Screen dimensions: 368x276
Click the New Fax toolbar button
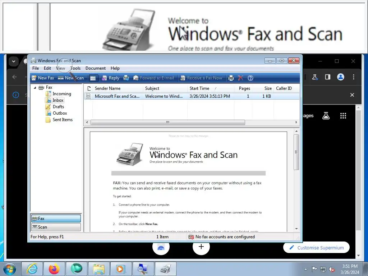click(x=43, y=78)
